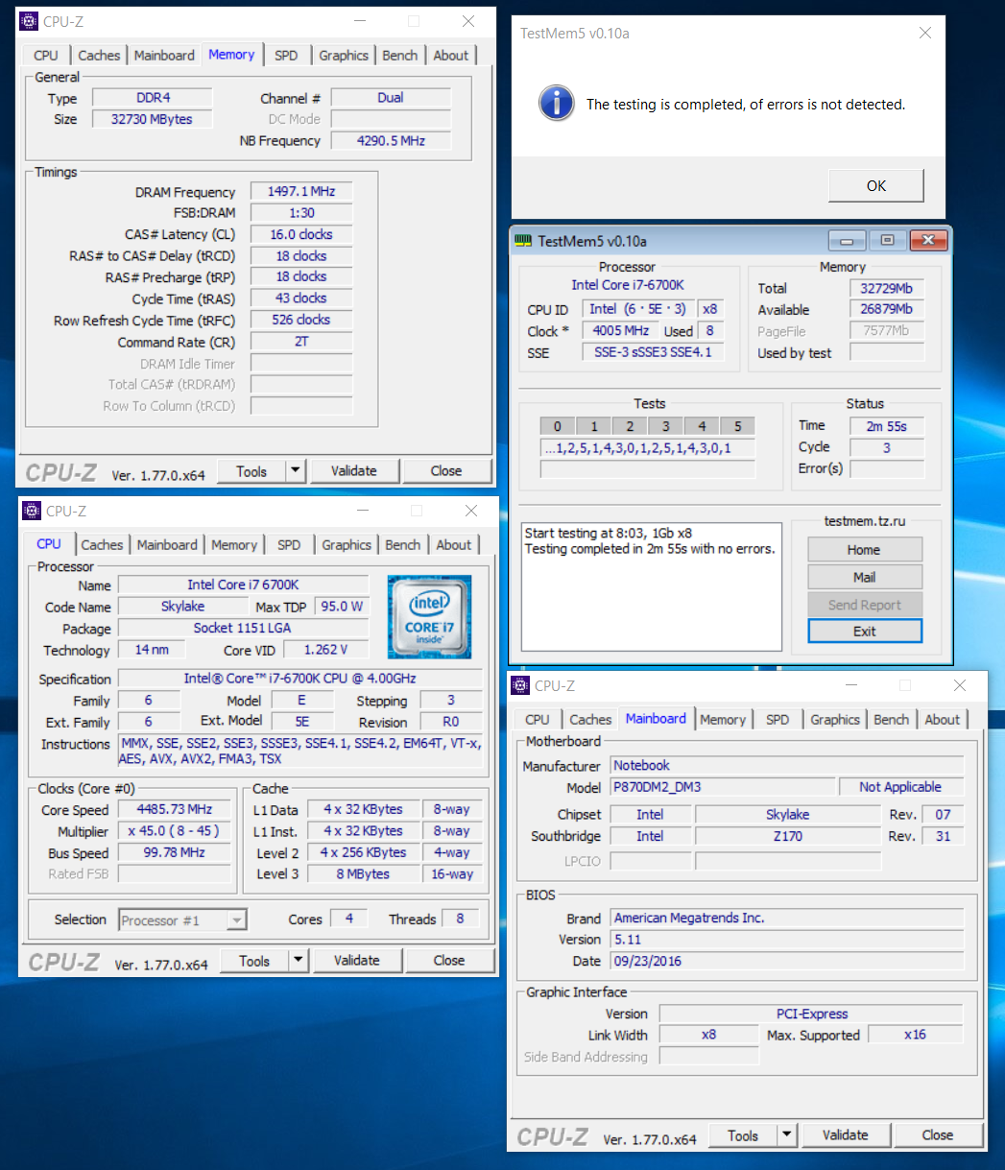Go to the Graphics tab in the Mainboard window
The image size is (1005, 1170).
[x=835, y=720]
